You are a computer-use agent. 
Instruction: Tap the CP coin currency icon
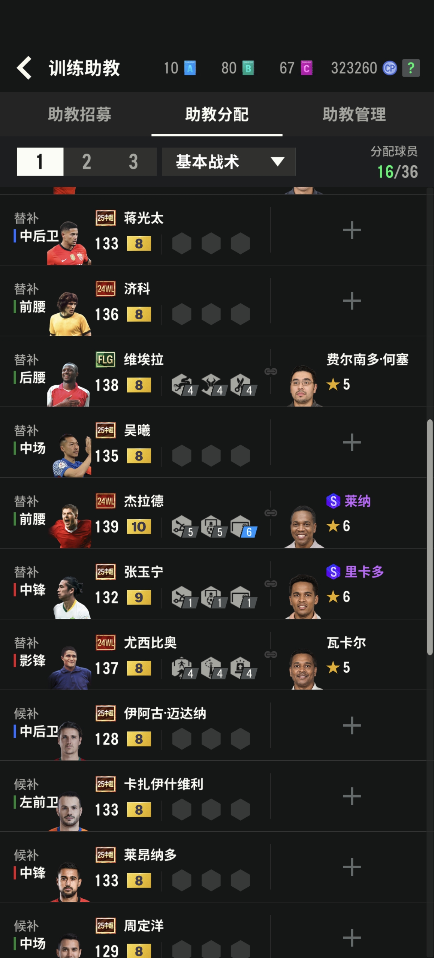click(390, 68)
